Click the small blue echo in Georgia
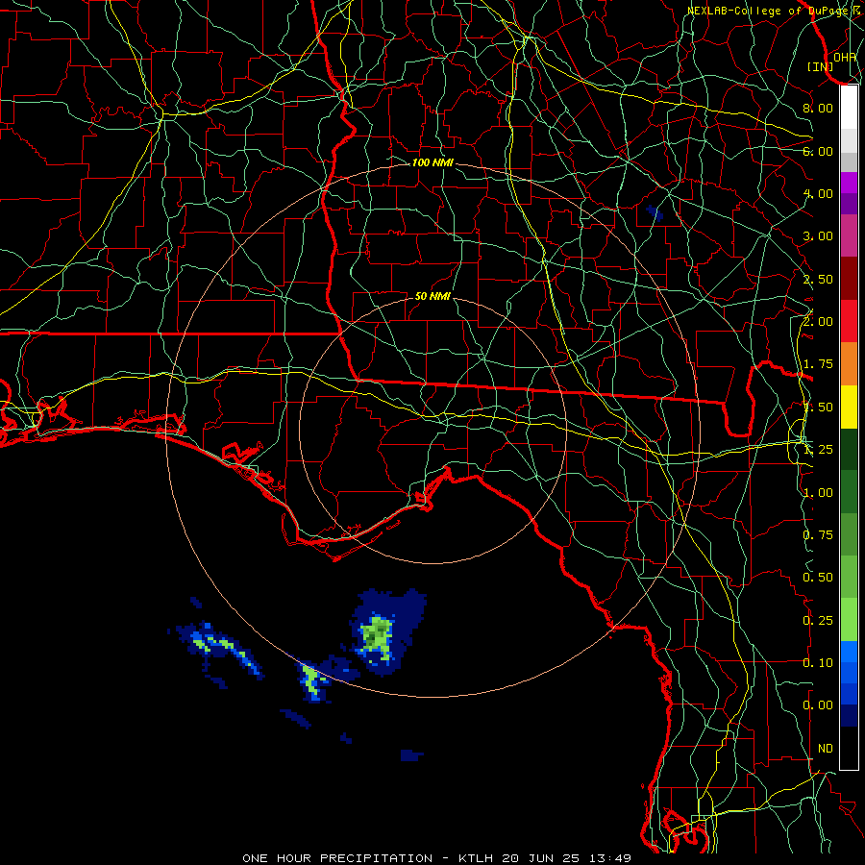The height and width of the screenshot is (865, 865). coord(655,213)
